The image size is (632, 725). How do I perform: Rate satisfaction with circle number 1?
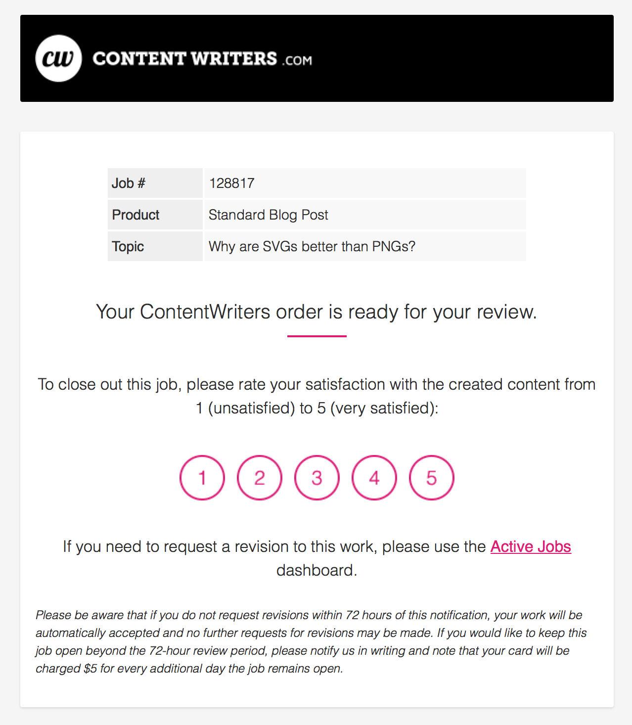tap(202, 478)
